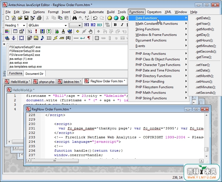Choose .setHours(); from the submenu

(x=205, y=82)
